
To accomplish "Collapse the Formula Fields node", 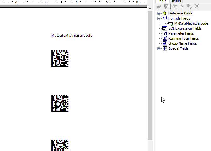I will 159,18.
